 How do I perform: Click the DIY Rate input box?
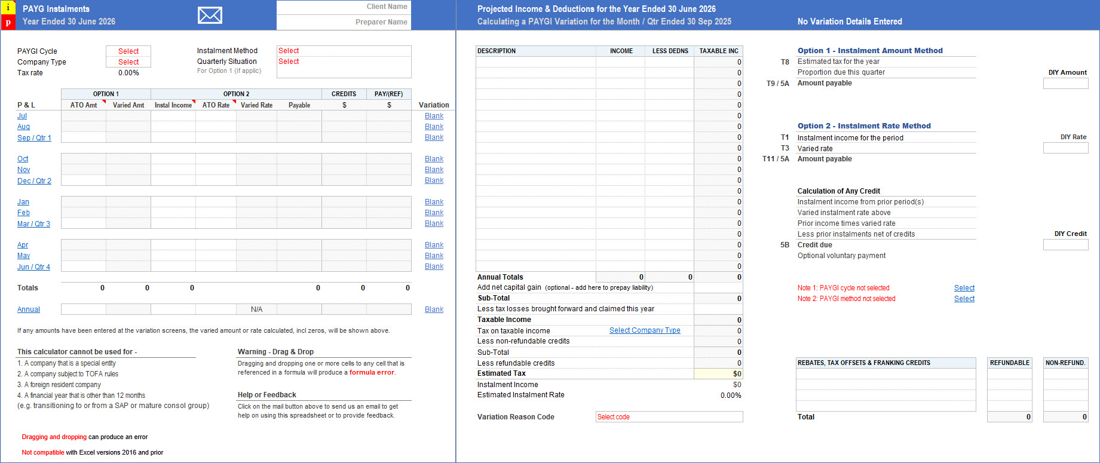[1065, 148]
